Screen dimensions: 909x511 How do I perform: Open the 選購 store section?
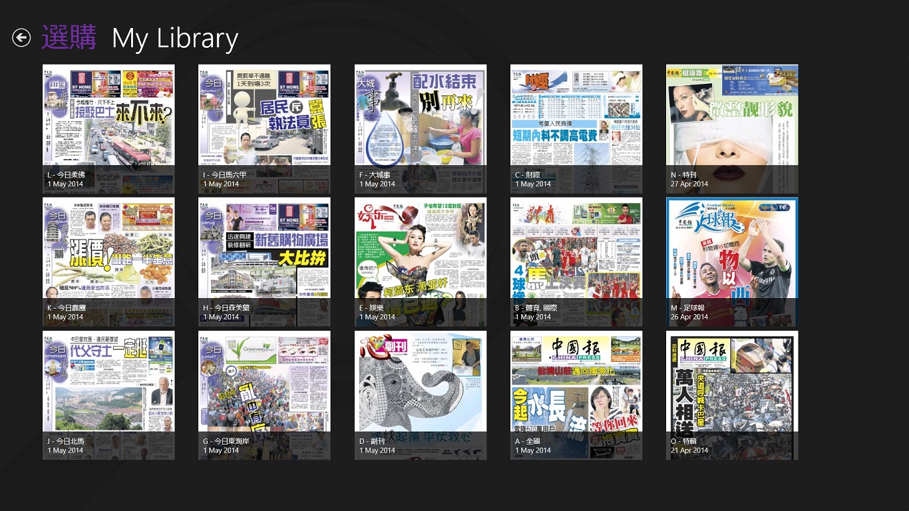point(69,38)
